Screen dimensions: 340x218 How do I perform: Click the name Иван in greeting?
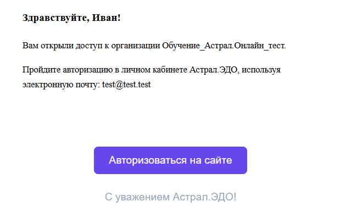(x=106, y=18)
